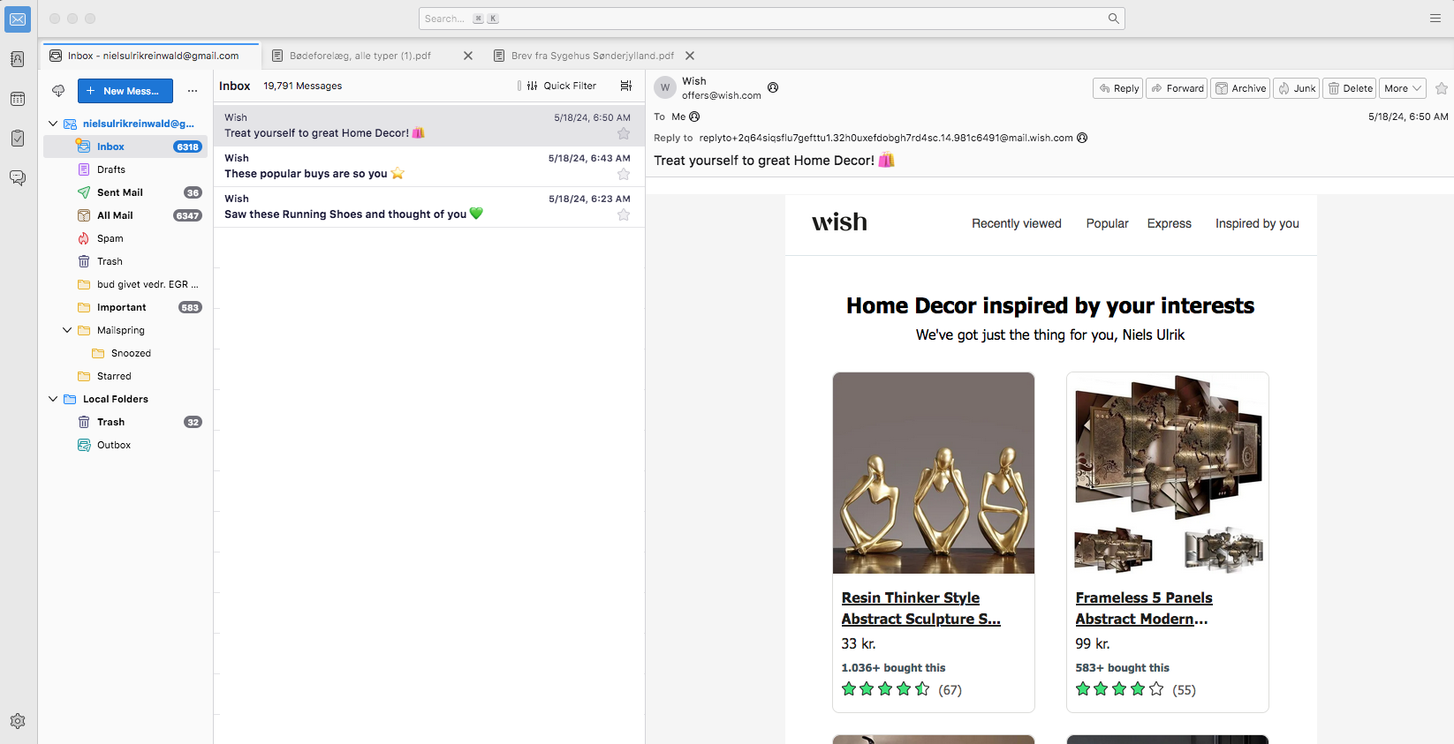The image size is (1454, 744).
Task: Click the Get Messages cloud icon
Action: [x=58, y=91]
